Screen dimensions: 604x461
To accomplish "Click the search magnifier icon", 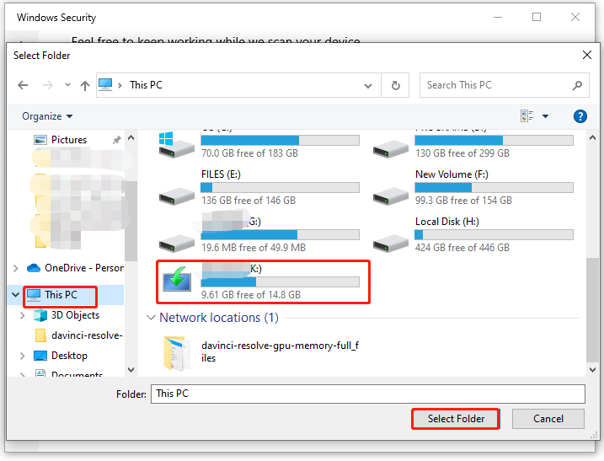I will [x=577, y=86].
